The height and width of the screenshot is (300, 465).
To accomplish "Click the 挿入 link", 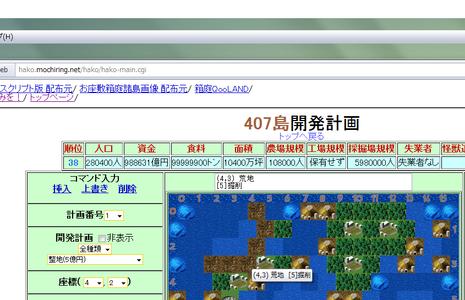I will pos(62,189).
